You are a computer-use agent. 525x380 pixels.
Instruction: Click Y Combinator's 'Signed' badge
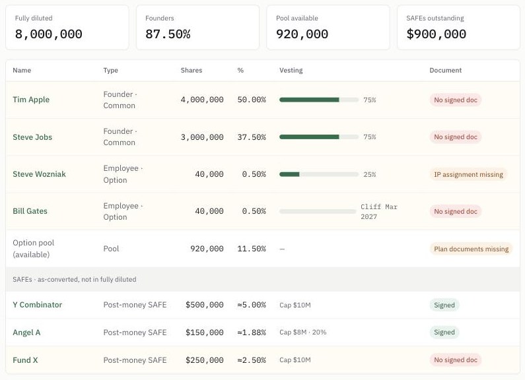444,305
